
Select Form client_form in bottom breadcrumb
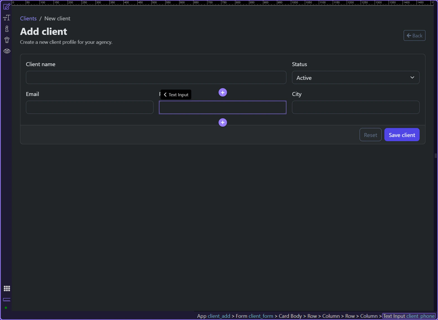pyautogui.click(x=254, y=316)
